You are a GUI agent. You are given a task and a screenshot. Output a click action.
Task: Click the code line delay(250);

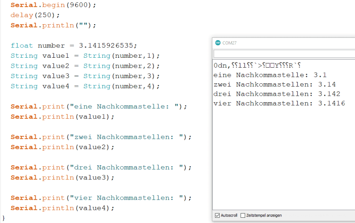coord(35,15)
